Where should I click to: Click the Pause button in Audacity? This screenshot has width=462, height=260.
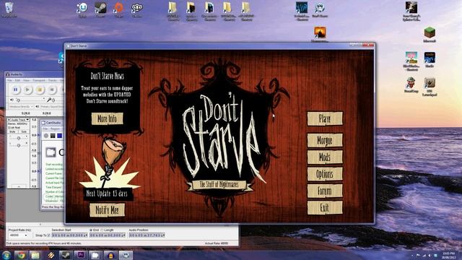[x=15, y=90]
